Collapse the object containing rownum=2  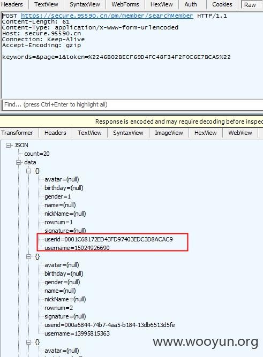(28, 256)
